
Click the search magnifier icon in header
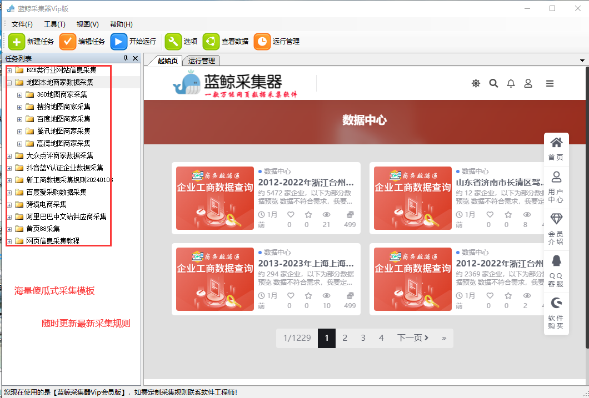pos(493,83)
